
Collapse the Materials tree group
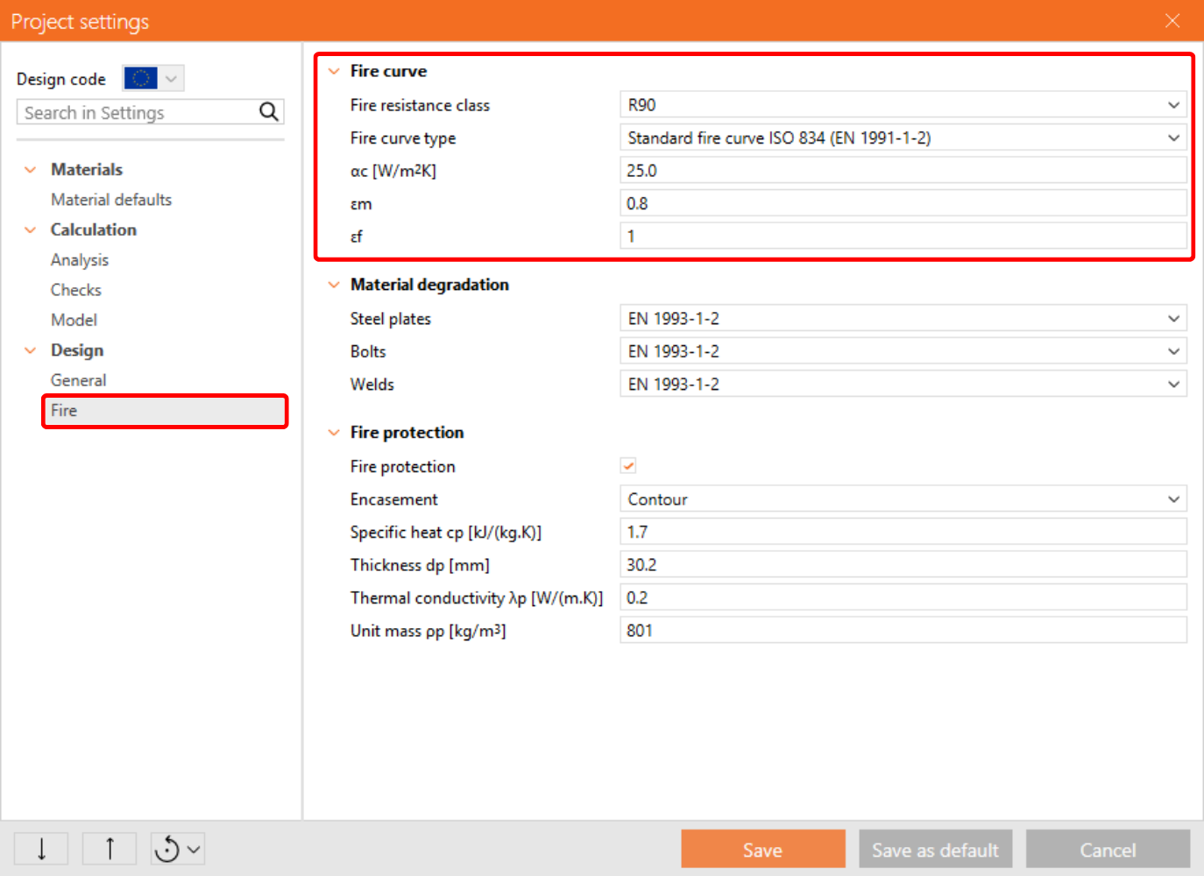pyautogui.click(x=31, y=170)
